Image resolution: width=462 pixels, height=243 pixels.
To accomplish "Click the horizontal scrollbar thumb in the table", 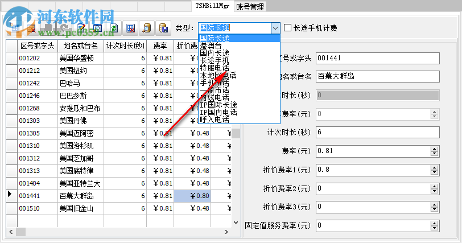I will [x=20, y=232].
